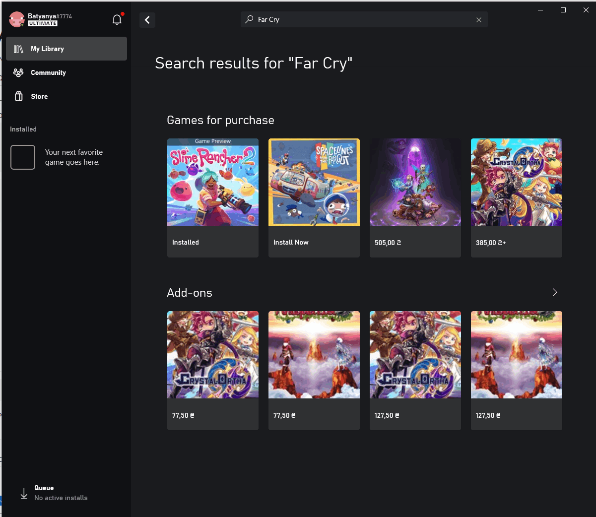This screenshot has height=517, width=596.
Task: Open My Library section
Action: [x=66, y=49]
